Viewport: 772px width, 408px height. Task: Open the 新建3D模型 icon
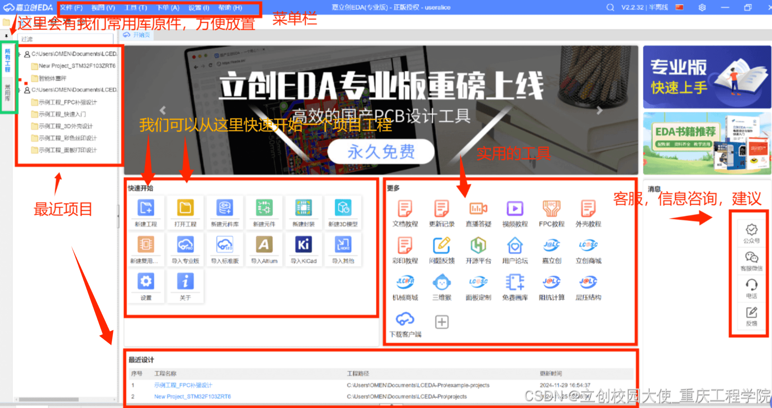pyautogui.click(x=343, y=208)
